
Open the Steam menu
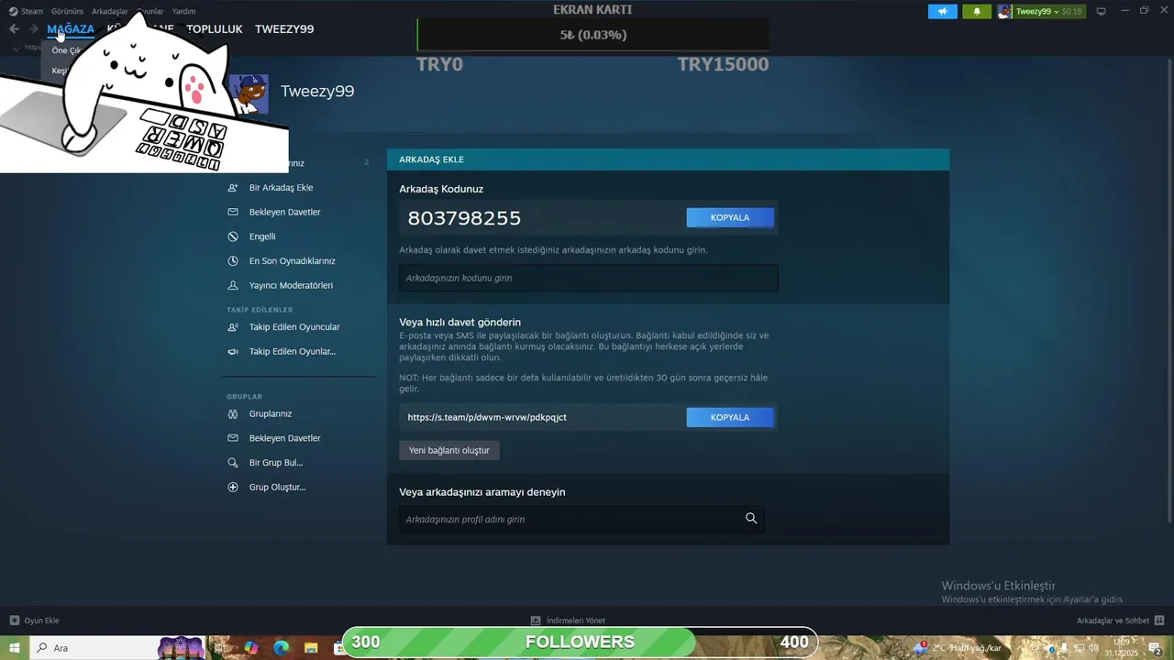click(26, 11)
